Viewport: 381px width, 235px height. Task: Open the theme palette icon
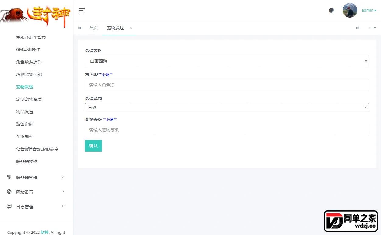click(331, 10)
